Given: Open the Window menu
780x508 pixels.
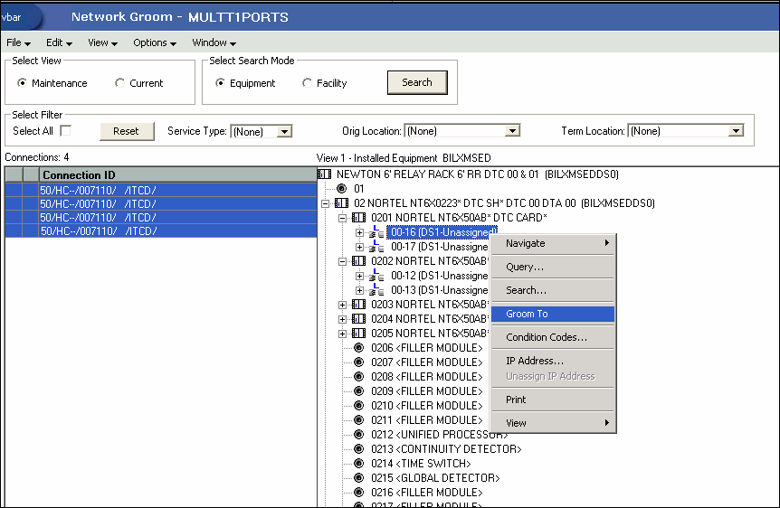Looking at the screenshot, I should pos(214,42).
